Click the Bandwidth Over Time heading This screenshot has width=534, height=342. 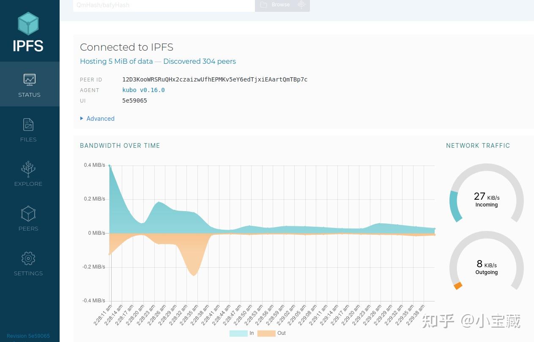pos(120,146)
